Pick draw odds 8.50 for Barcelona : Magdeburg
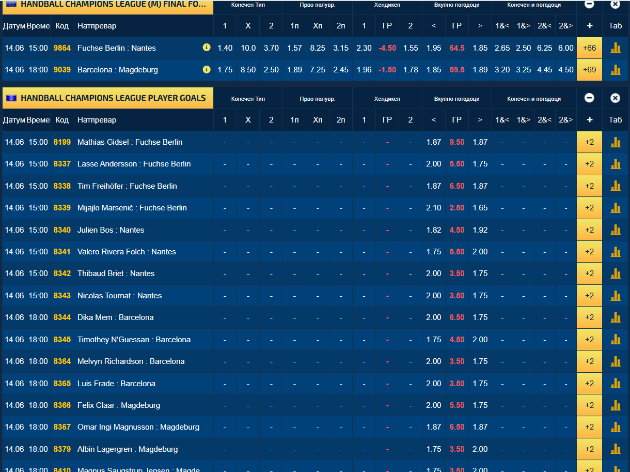This screenshot has width=630, height=472. click(248, 69)
